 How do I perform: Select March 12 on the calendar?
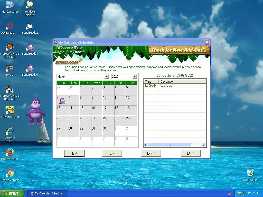pyautogui.click(x=131, y=100)
